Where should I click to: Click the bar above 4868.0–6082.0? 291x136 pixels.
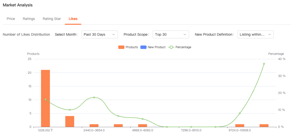point(143,125)
